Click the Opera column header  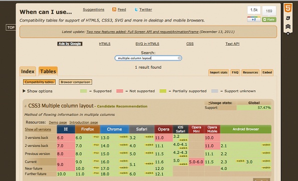[163, 129]
